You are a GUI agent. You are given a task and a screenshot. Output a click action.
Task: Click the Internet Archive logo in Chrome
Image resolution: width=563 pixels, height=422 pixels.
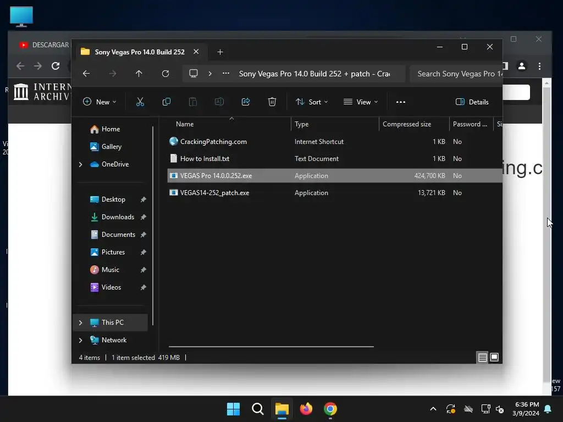pyautogui.click(x=42, y=92)
